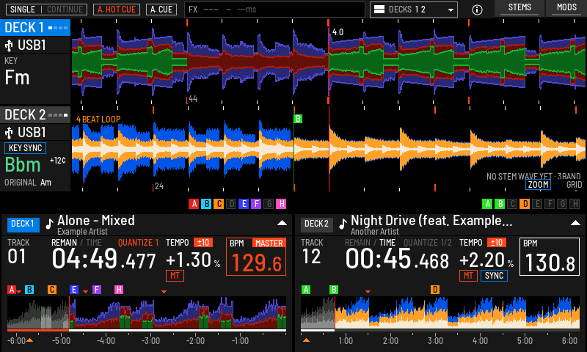Change Deck 1 tempo range ±10
Screen dimensions: 587x352
pyautogui.click(x=203, y=243)
